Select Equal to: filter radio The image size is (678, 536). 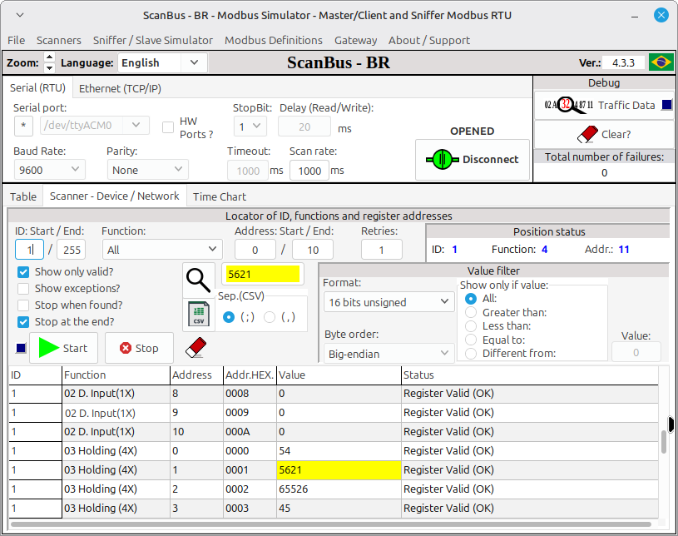click(x=471, y=340)
